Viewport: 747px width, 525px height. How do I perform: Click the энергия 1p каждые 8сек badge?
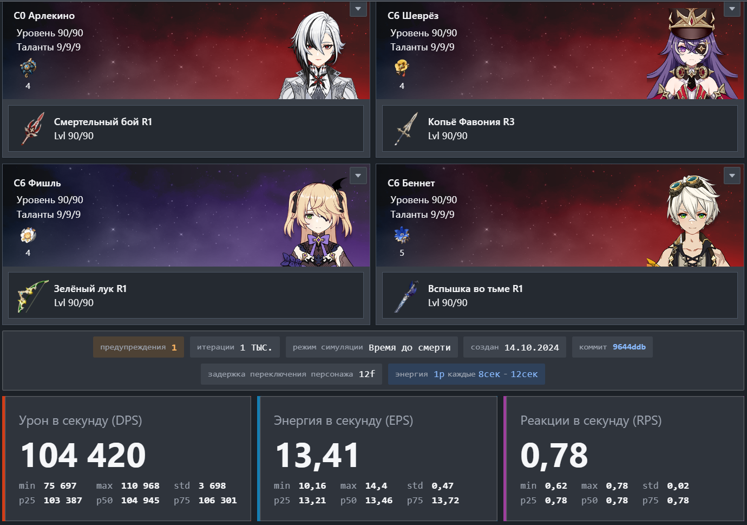coord(467,374)
